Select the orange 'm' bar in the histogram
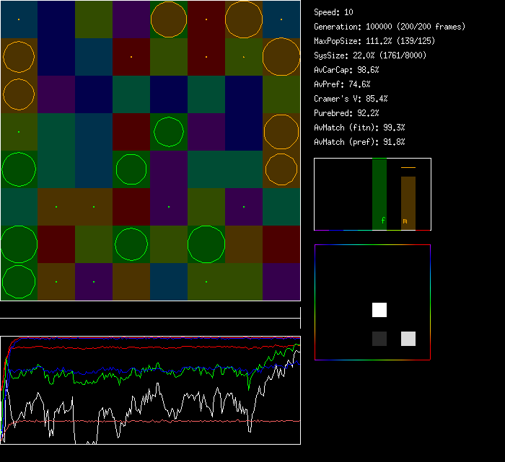This screenshot has height=462, width=505. click(x=408, y=202)
